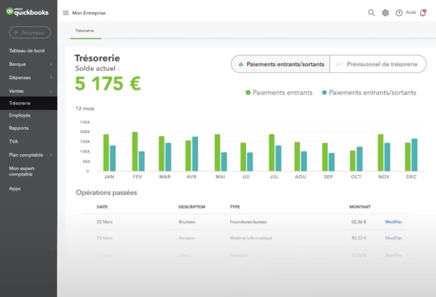This screenshot has height=297, width=436.
Task: Click the QuickBooks logo
Action: 27,12
